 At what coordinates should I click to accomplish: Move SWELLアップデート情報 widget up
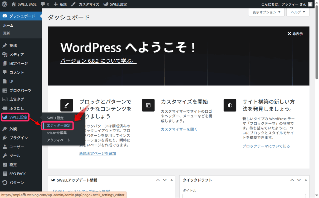click(158, 180)
